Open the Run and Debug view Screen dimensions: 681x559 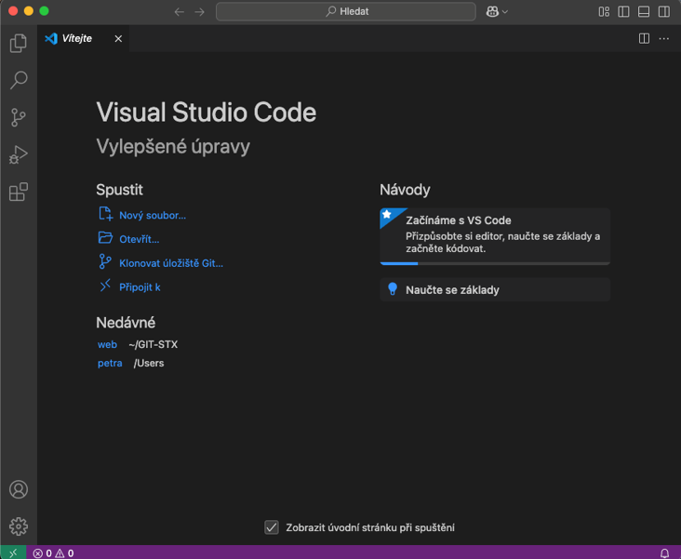click(18, 155)
